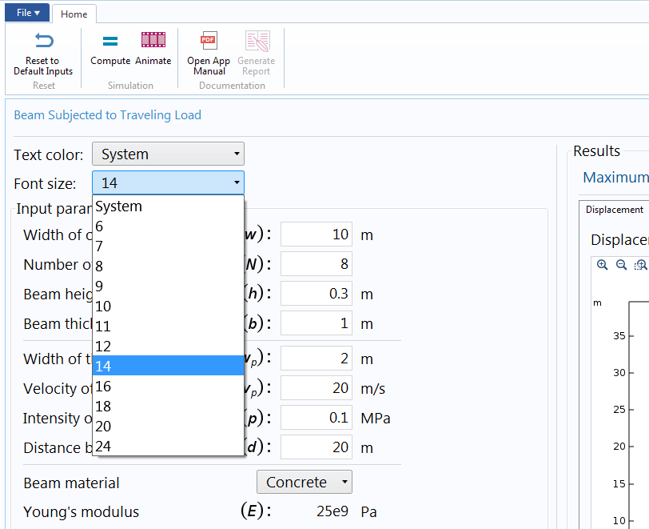This screenshot has height=529, width=649.
Task: Run the Compute simulation icon
Action: [x=110, y=42]
